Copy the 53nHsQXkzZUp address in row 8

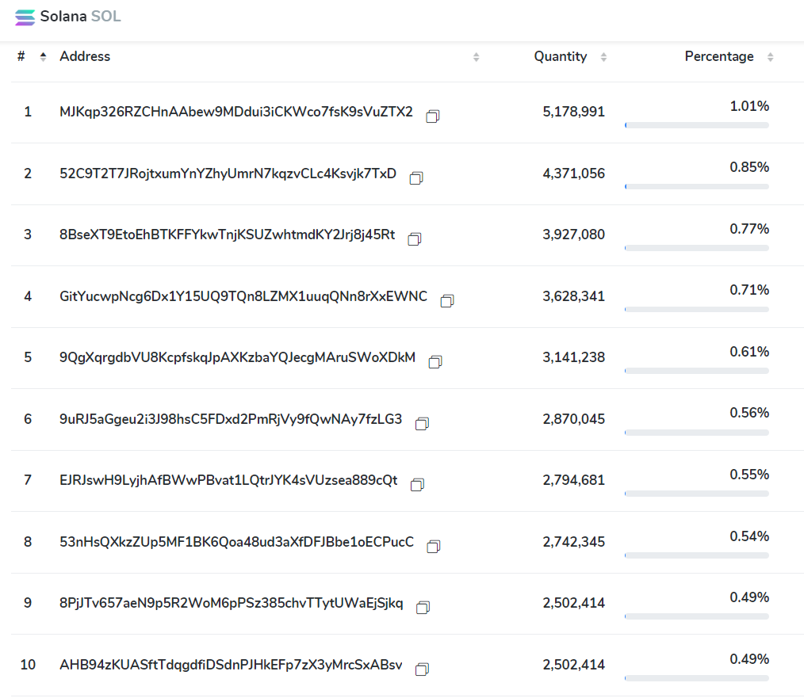[434, 547]
